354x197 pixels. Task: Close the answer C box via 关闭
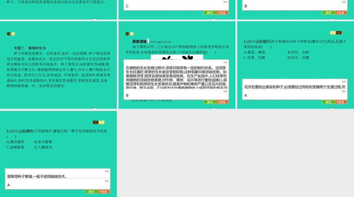(225, 2)
